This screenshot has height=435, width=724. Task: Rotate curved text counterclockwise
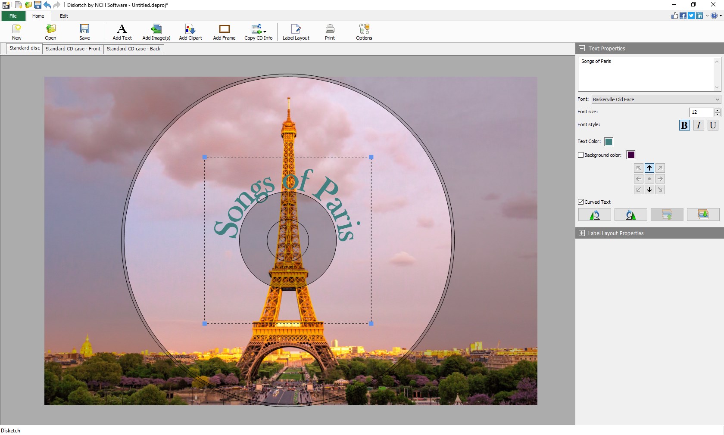630,214
